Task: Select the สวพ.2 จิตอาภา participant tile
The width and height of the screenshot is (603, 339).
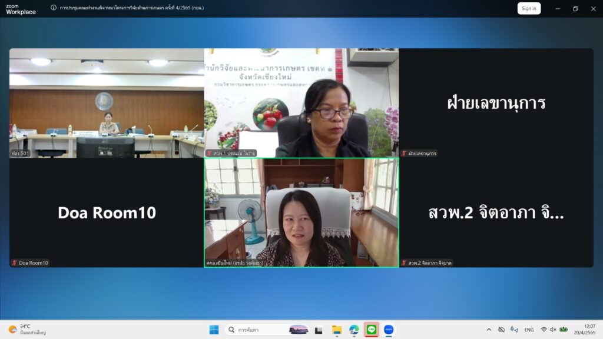Action: tap(496, 212)
